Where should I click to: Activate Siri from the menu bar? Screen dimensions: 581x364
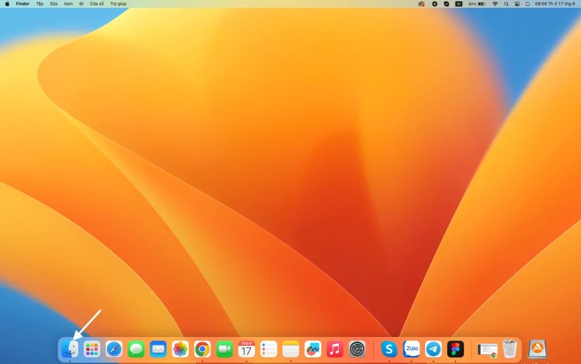pos(528,4)
